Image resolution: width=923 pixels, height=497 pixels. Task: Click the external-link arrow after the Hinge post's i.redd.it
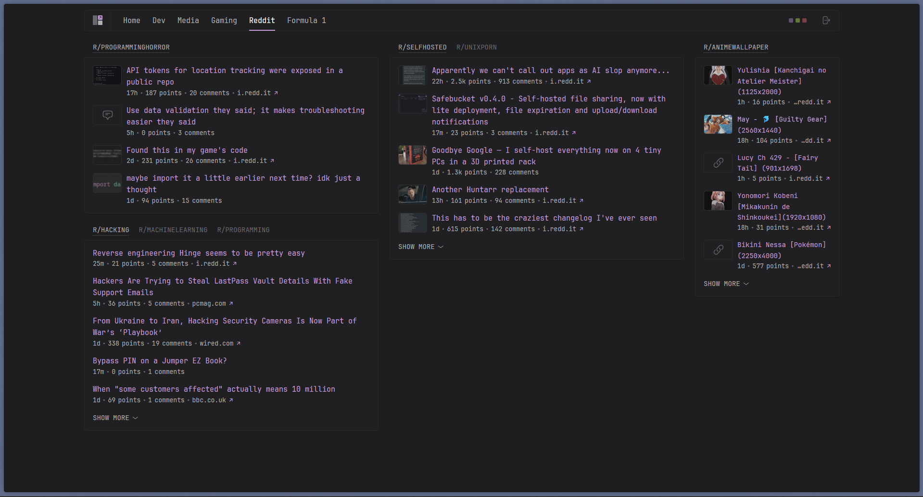point(234,263)
